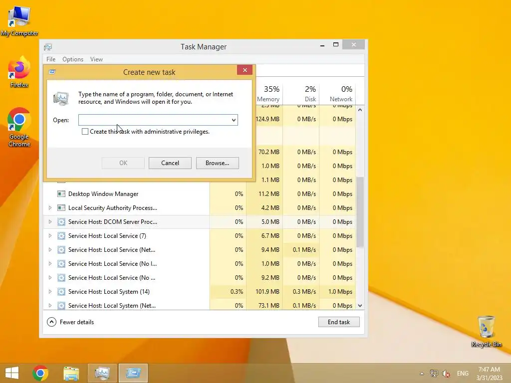Select Service Host: Local System (14) text
Image resolution: width=511 pixels, height=383 pixels.
[109, 291]
